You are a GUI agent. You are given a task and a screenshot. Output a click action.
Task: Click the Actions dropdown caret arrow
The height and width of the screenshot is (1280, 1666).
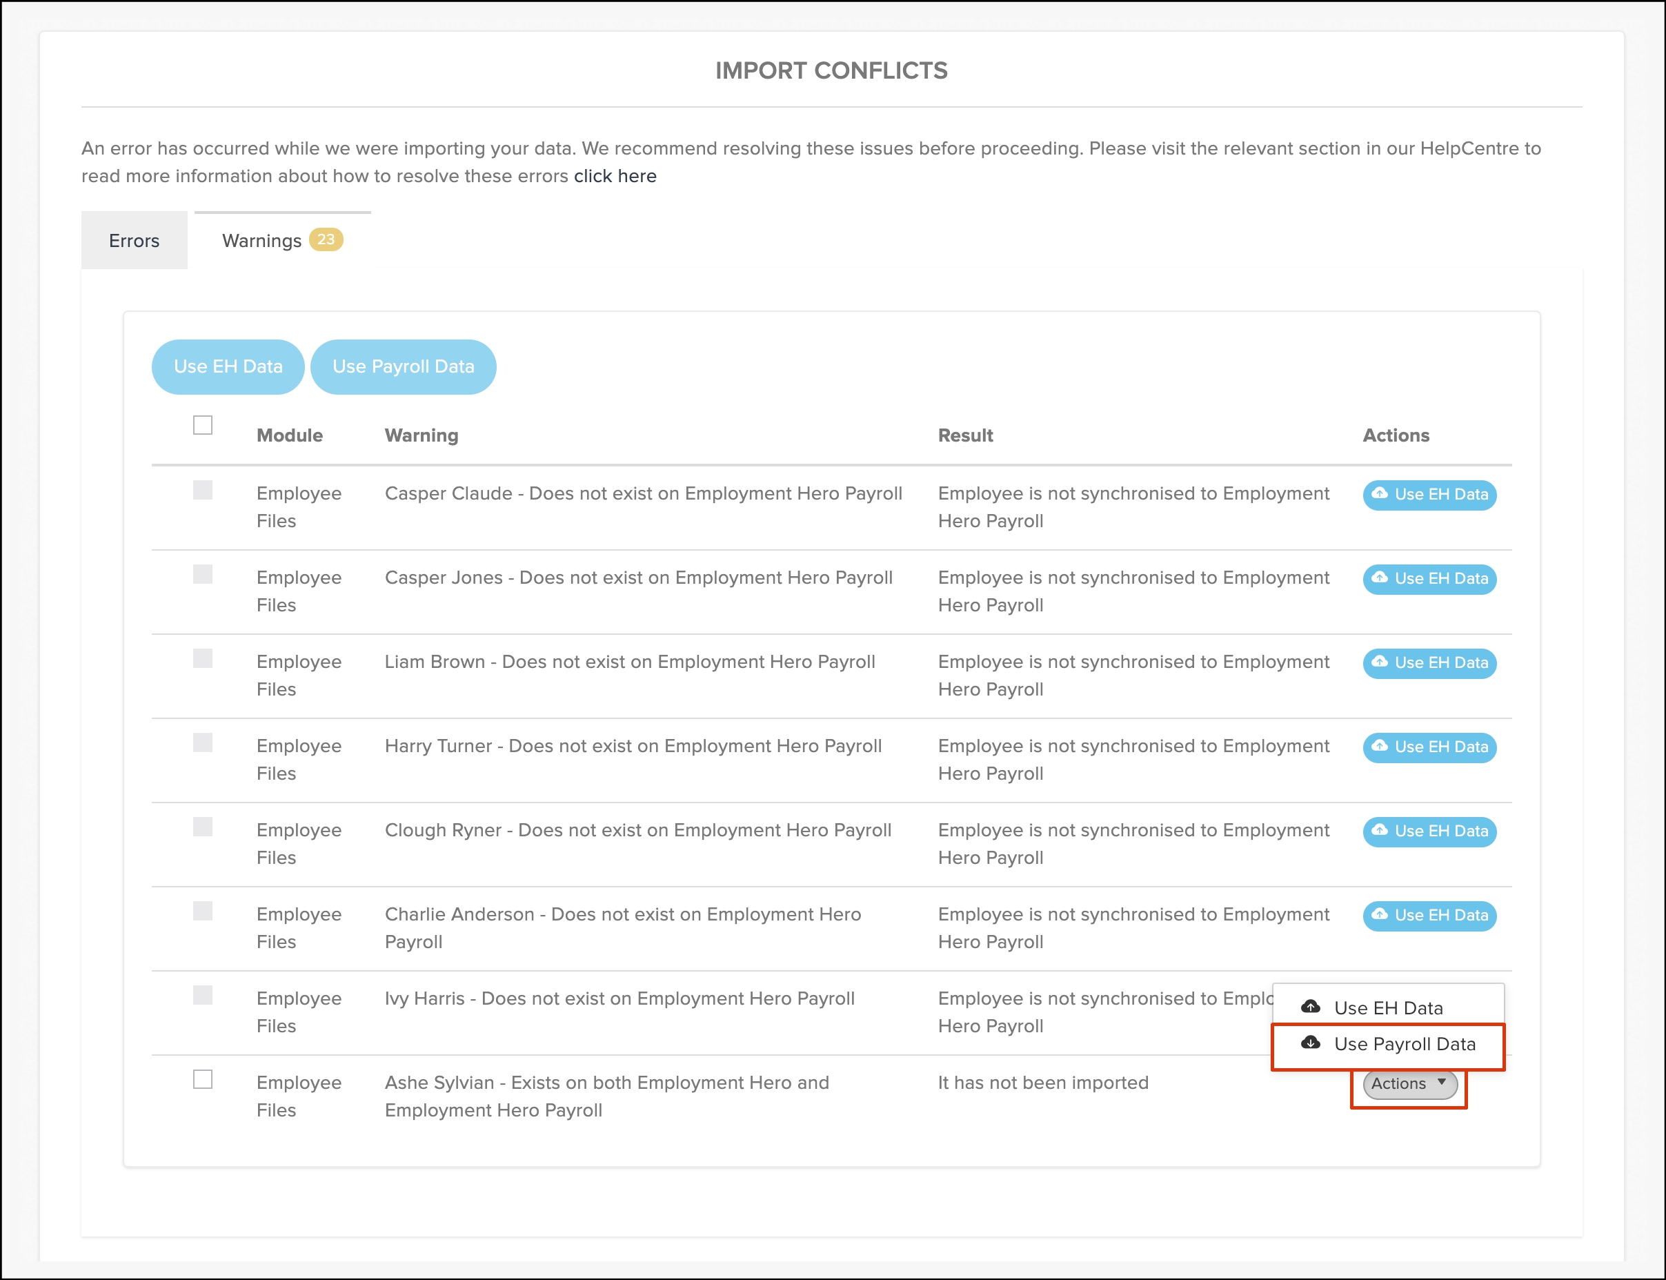pos(1441,1083)
